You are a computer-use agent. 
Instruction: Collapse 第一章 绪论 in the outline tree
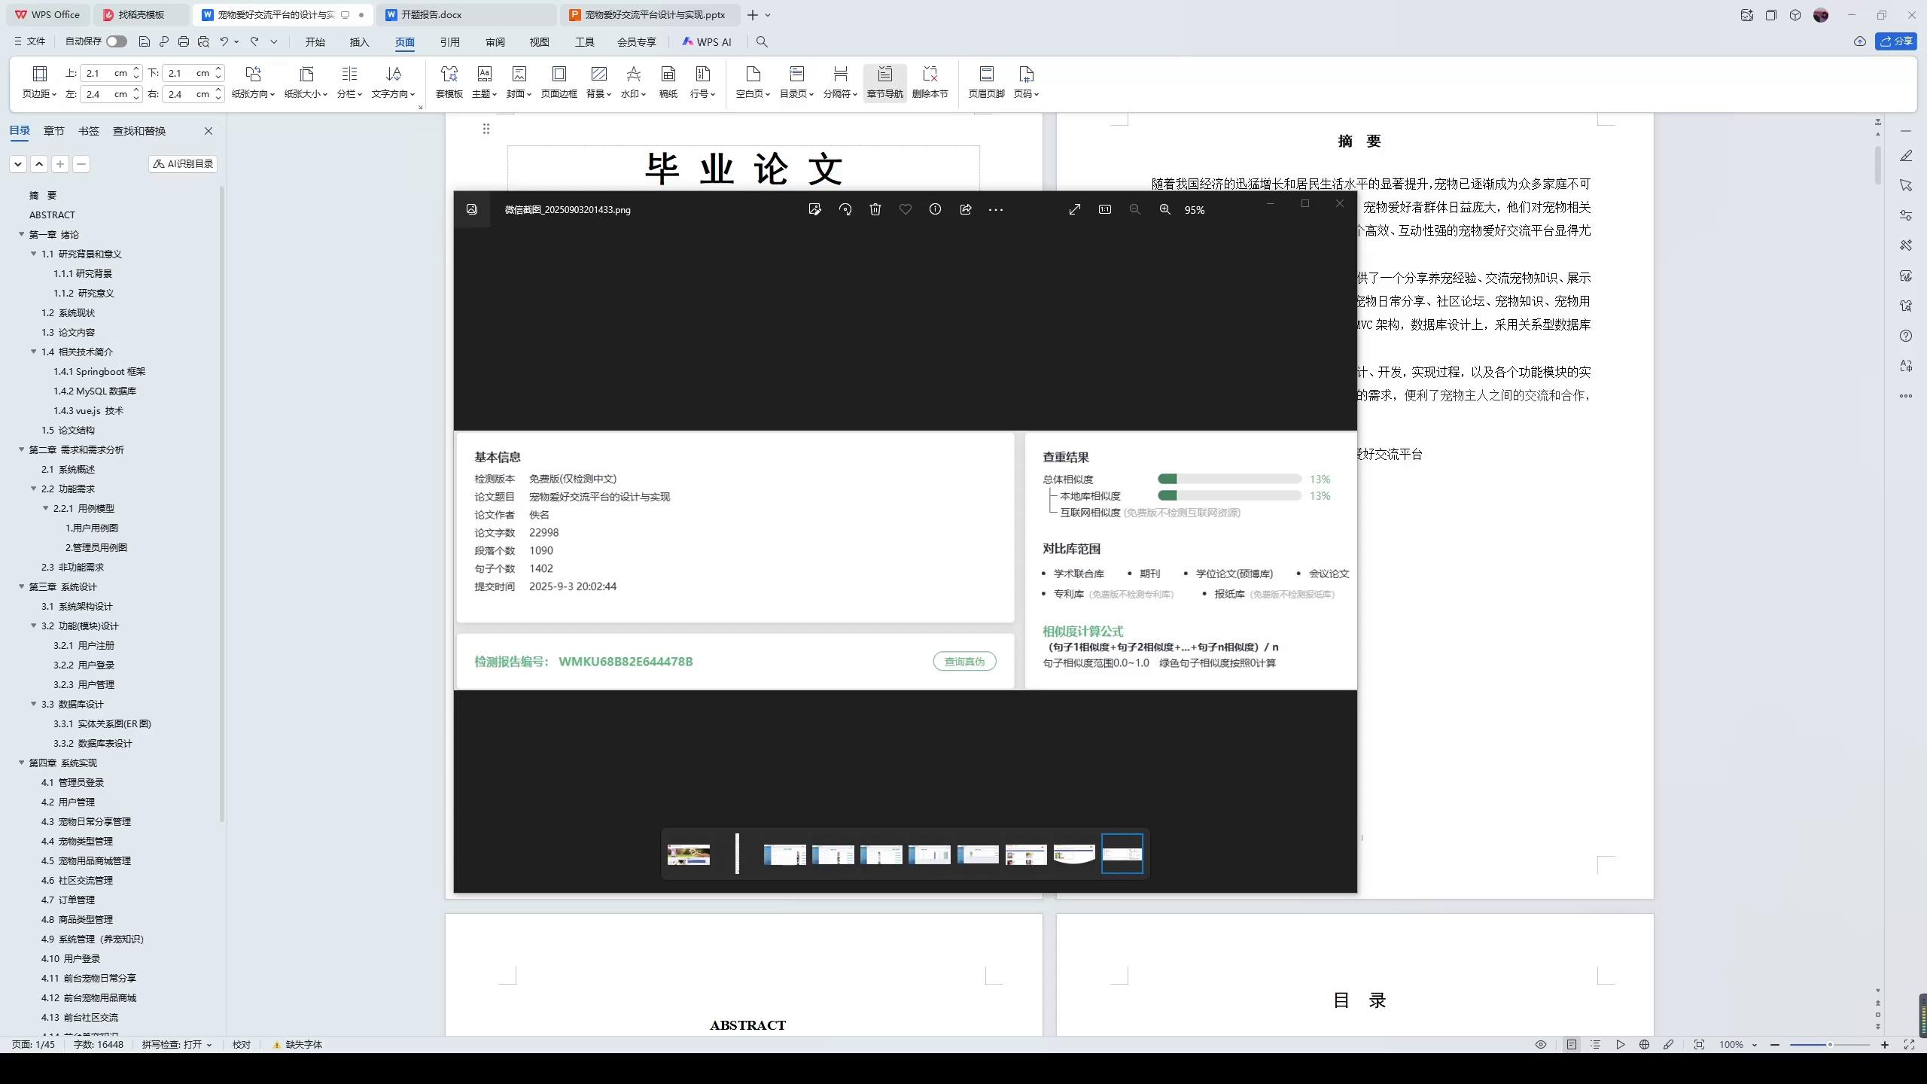pos(21,234)
